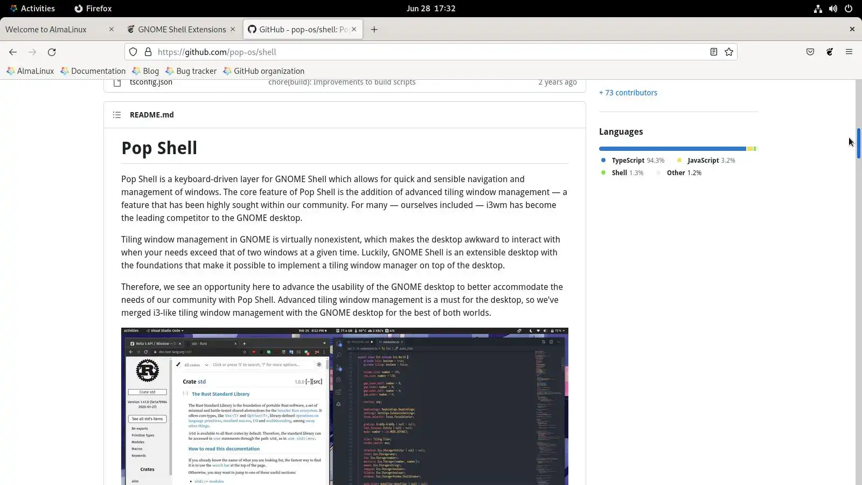Open the GNOME Shell integration extension icon
Screen dimensions: 862x485
click(x=830, y=52)
